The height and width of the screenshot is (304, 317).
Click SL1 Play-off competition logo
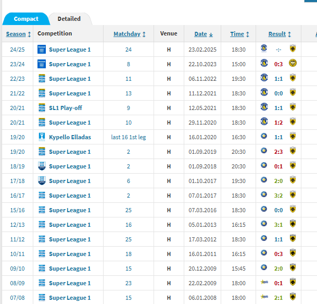point(42,108)
